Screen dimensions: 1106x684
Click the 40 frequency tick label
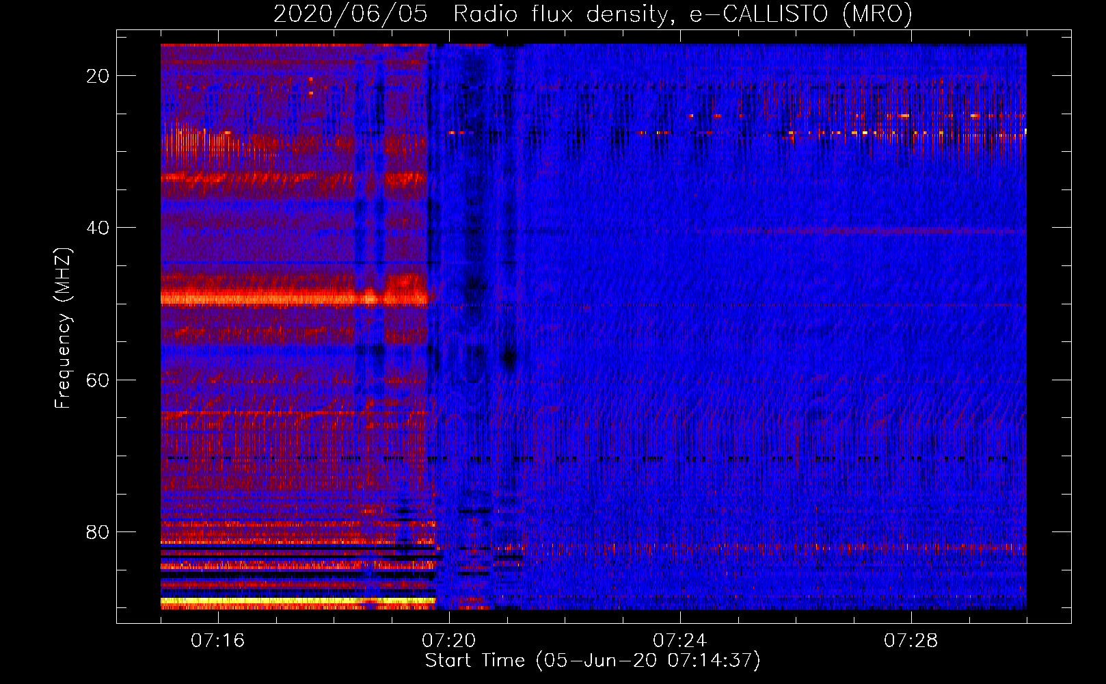98,228
